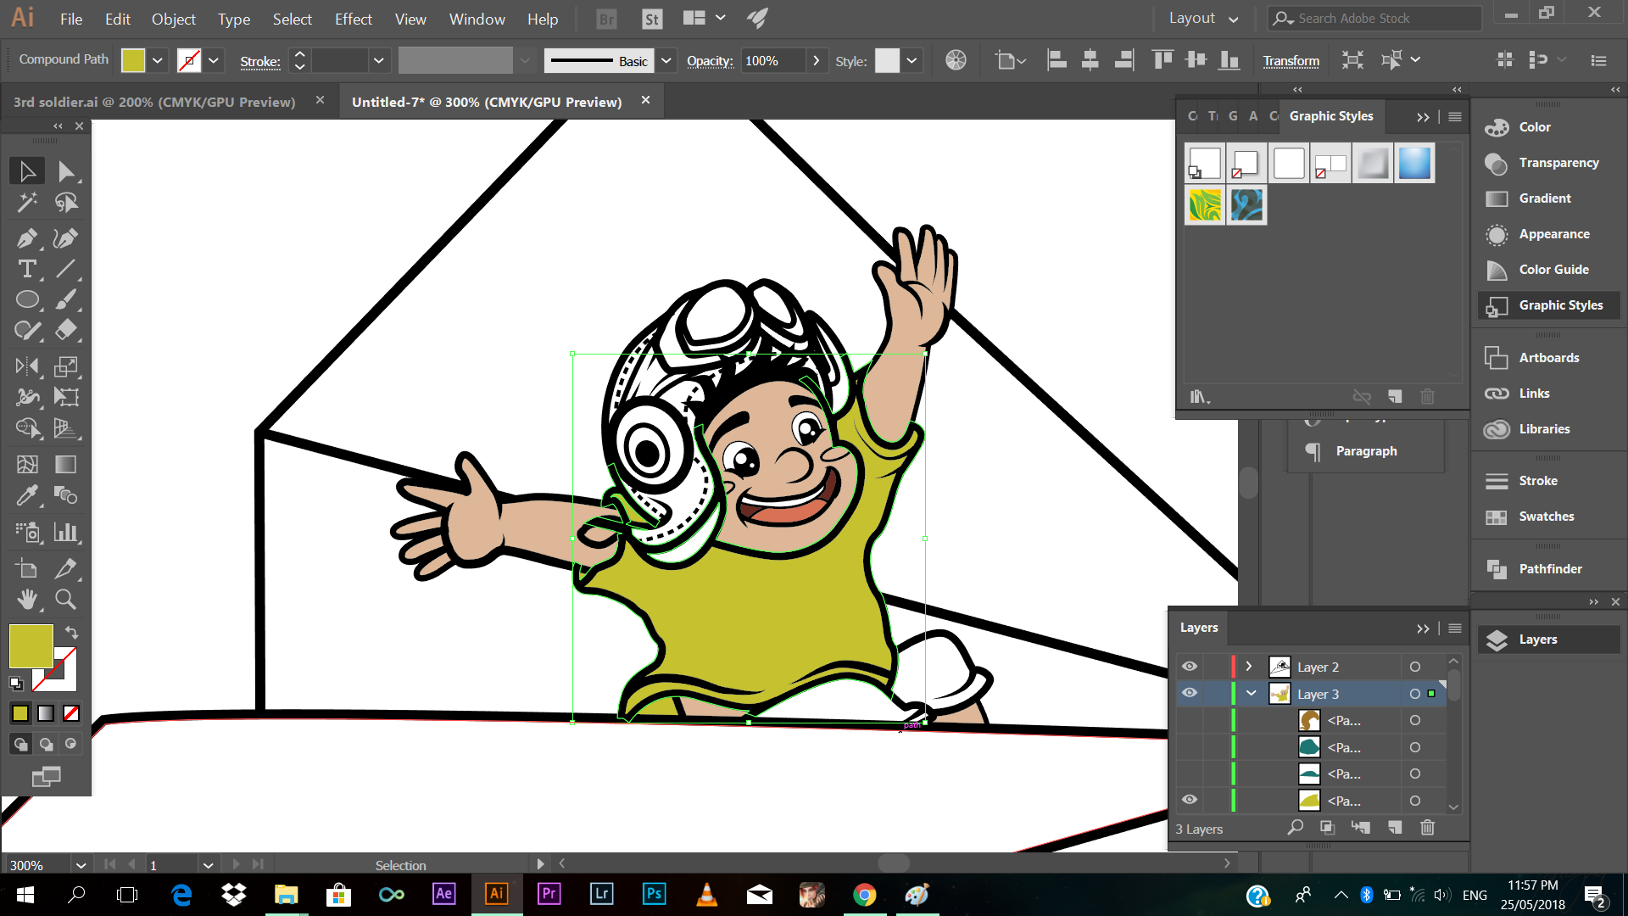Click target circle of Layer 2
The image size is (1628, 916).
(1414, 667)
